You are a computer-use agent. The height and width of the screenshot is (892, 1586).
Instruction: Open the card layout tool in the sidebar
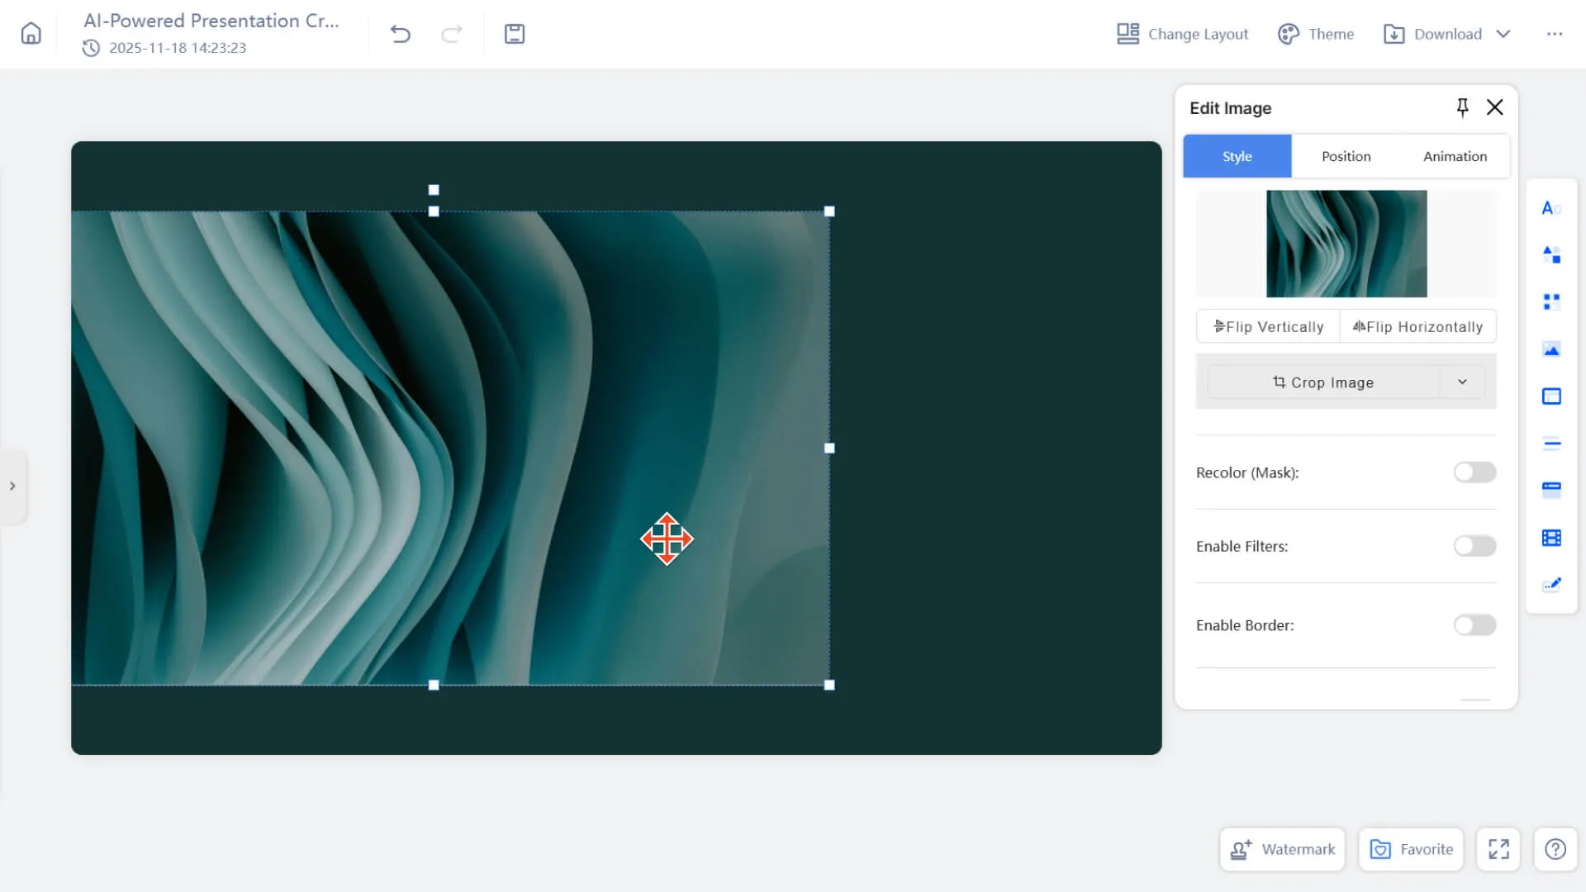[x=1551, y=490]
